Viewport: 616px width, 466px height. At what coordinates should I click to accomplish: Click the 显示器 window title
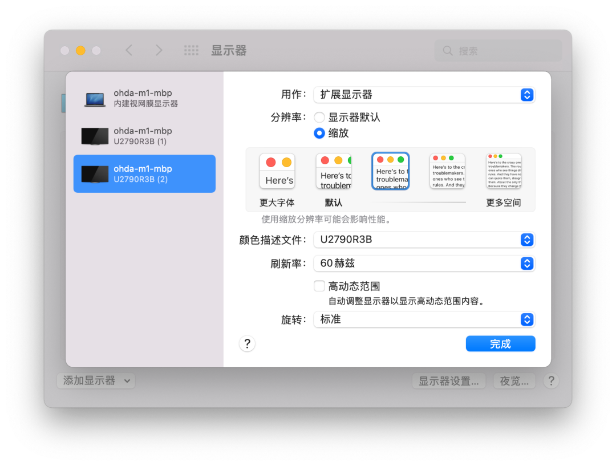click(229, 50)
